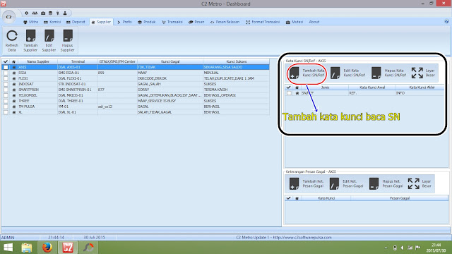Click the Kata Kunci Awal column header
Viewport: 452px width, 254px height.
(x=372, y=87)
